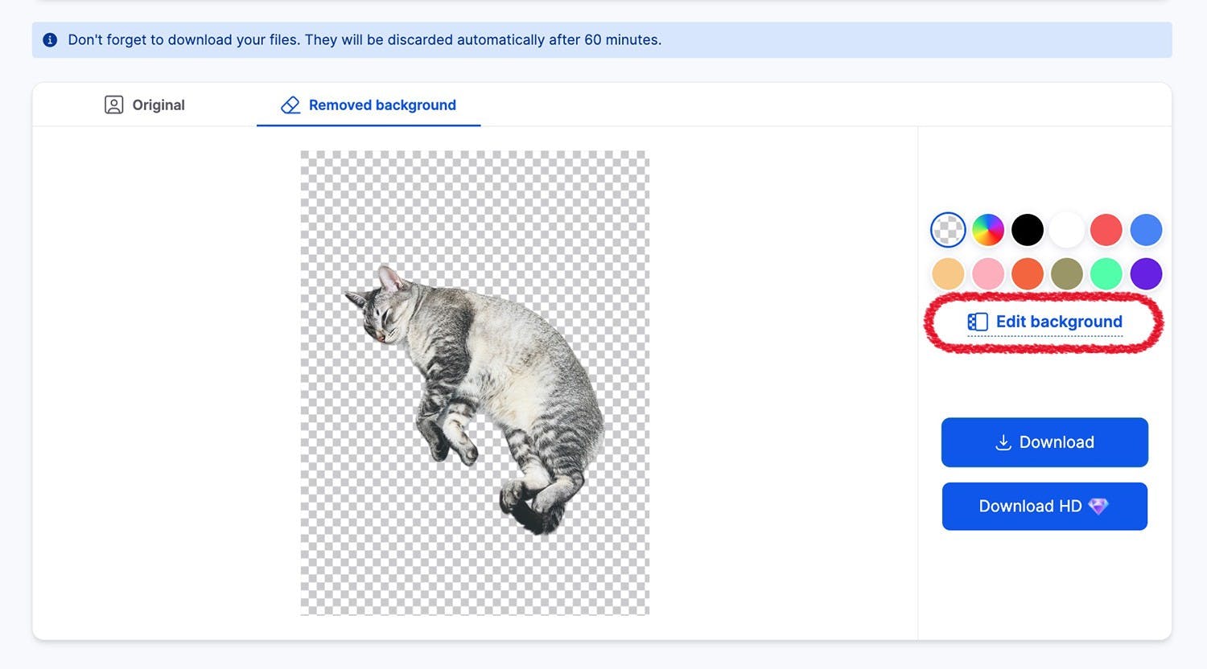Click the Edit background panel icon
1207x669 pixels.
(977, 322)
